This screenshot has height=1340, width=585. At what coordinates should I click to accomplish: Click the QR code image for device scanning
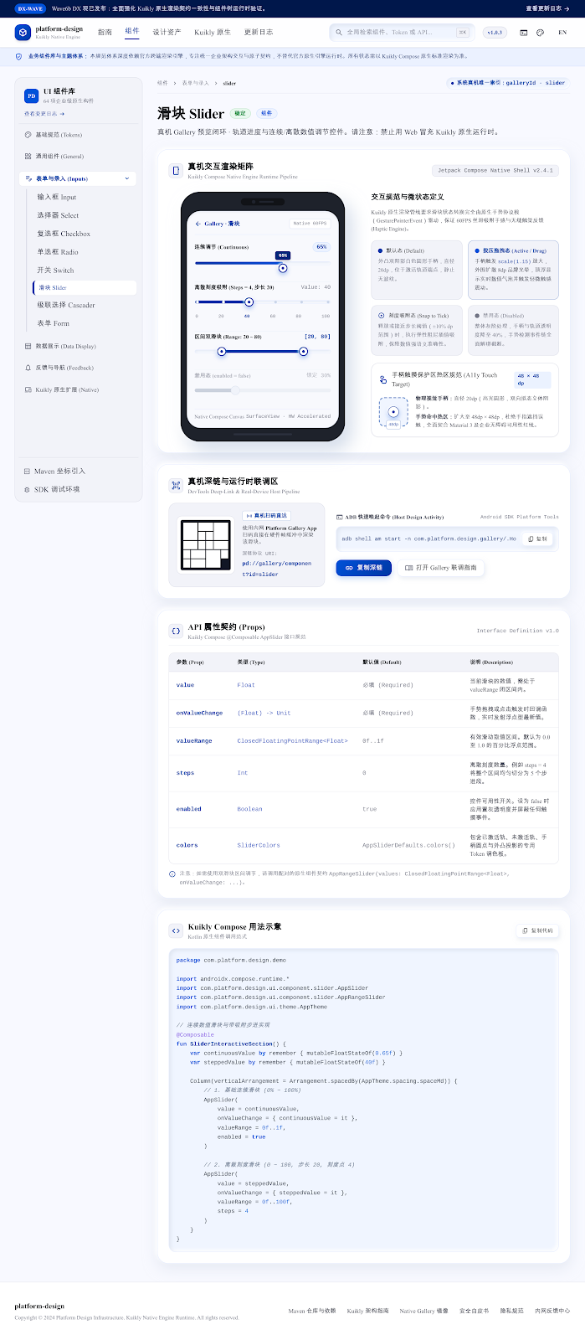pos(206,545)
